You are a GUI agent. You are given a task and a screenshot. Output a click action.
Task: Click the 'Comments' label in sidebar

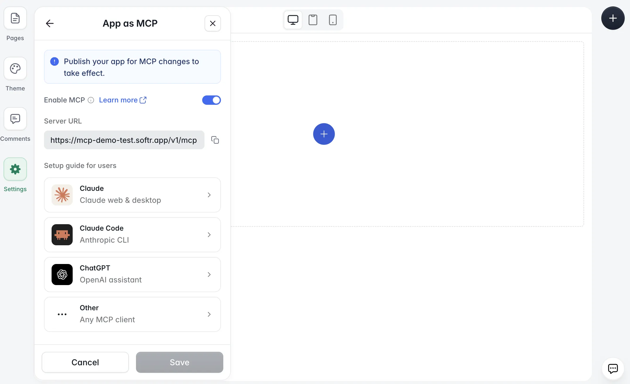(x=15, y=139)
